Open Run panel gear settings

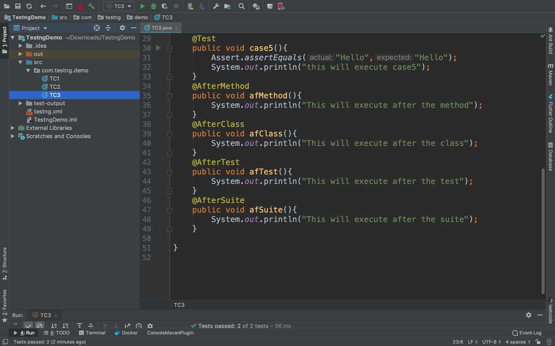click(x=529, y=315)
